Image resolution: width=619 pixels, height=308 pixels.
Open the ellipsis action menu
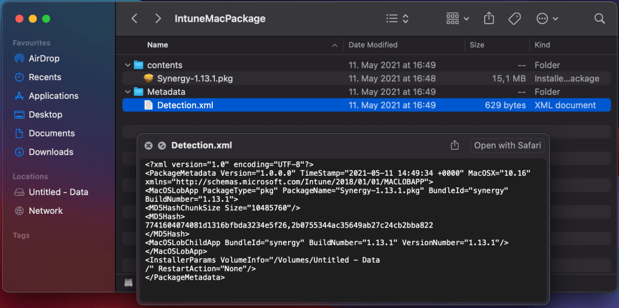pyautogui.click(x=547, y=19)
